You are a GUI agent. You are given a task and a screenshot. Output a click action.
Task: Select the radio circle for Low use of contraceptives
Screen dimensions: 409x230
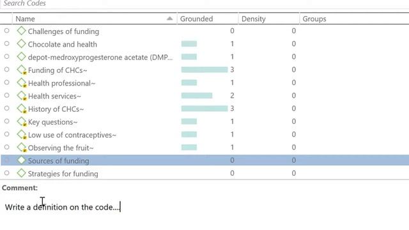pos(7,134)
